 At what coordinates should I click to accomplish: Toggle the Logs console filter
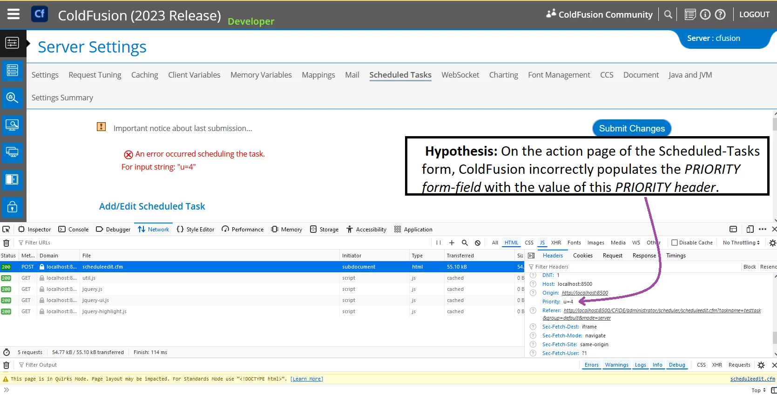tap(641, 365)
